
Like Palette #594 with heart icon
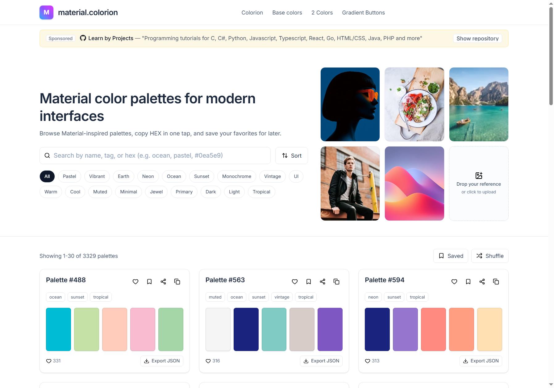(x=454, y=282)
